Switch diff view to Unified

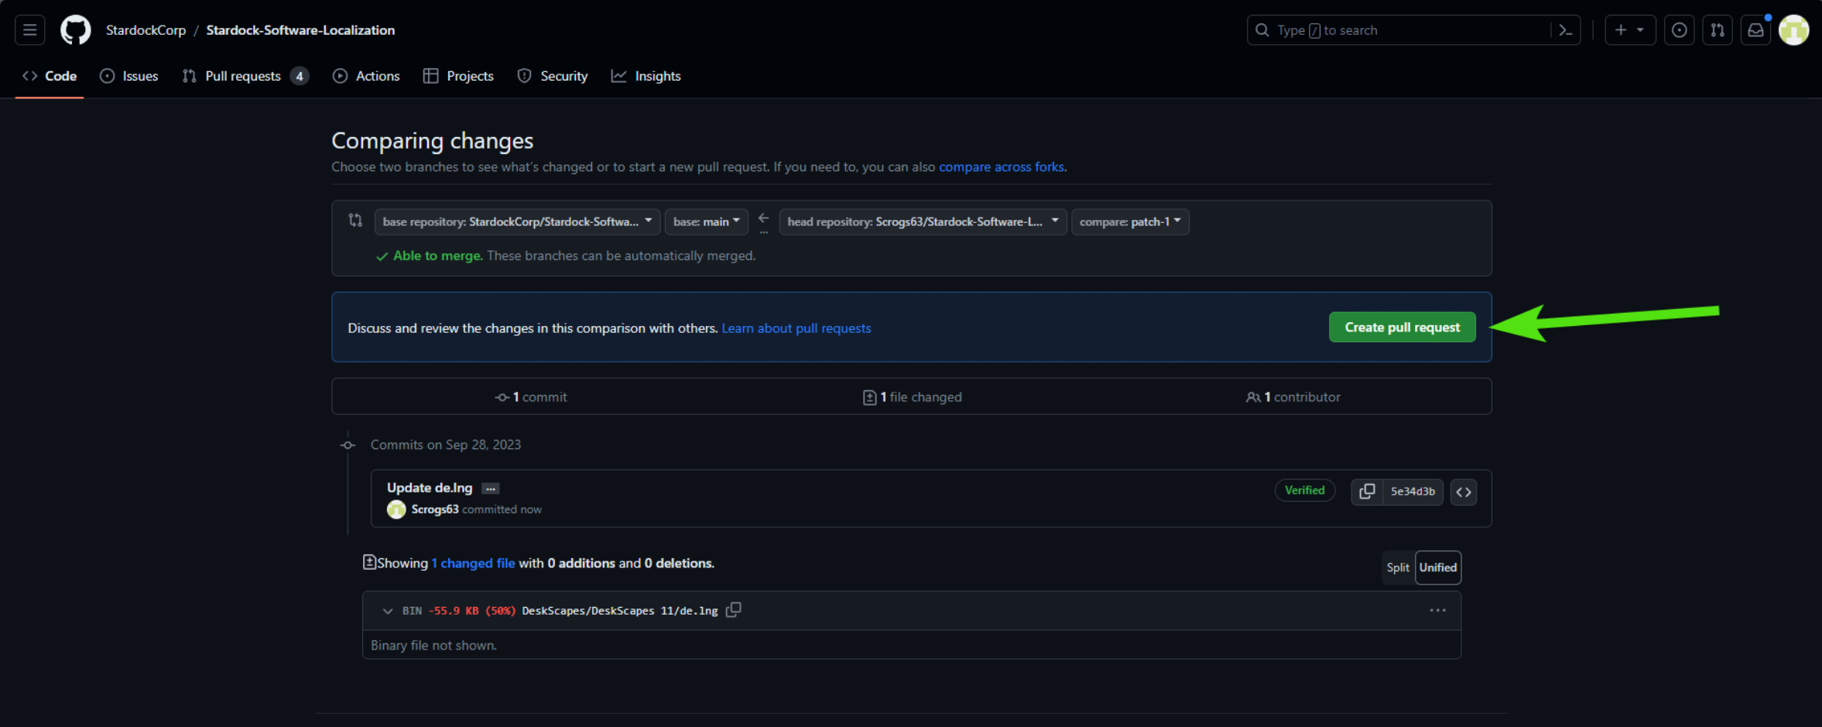point(1438,568)
